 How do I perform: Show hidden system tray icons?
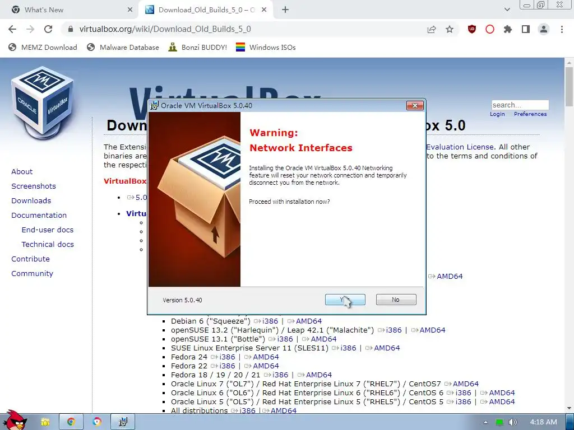(486, 422)
